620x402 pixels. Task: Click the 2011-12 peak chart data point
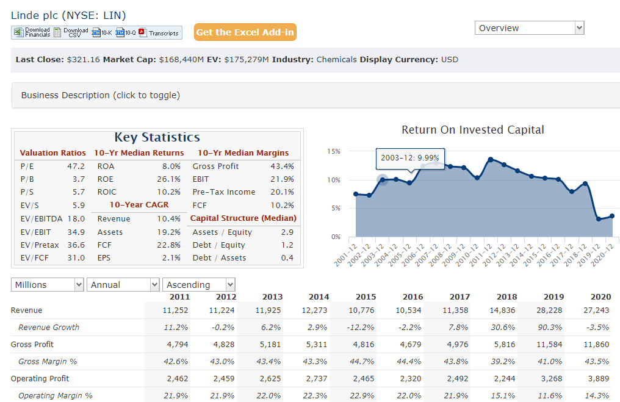coord(491,159)
